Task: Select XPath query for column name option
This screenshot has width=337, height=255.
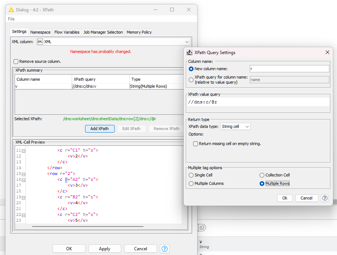Action: coord(191,80)
